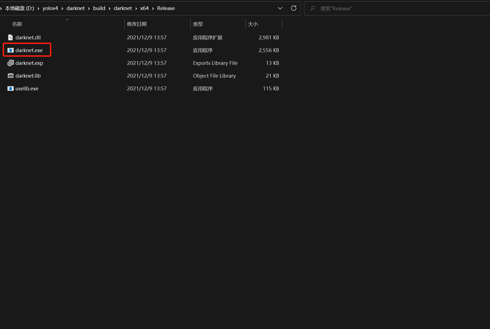Viewport: 490px width, 329px height.
Task: Expand the chevron after yolov4
Action: coord(62,8)
